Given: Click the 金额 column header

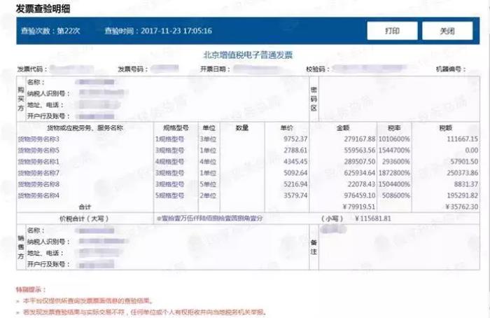Looking at the screenshot, I should click(x=343, y=127).
